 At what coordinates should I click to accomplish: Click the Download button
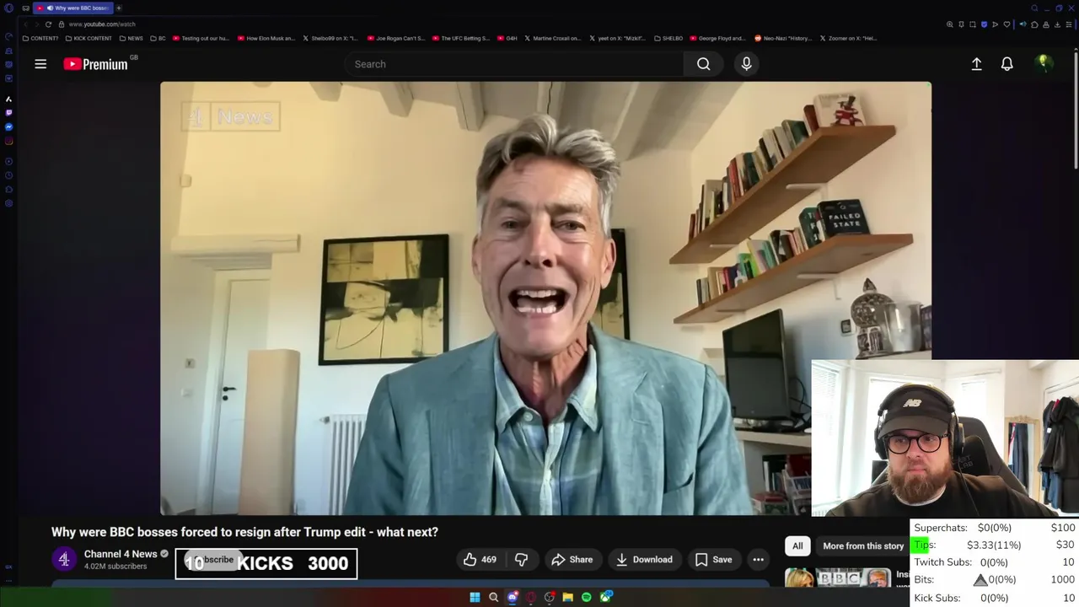pos(644,560)
